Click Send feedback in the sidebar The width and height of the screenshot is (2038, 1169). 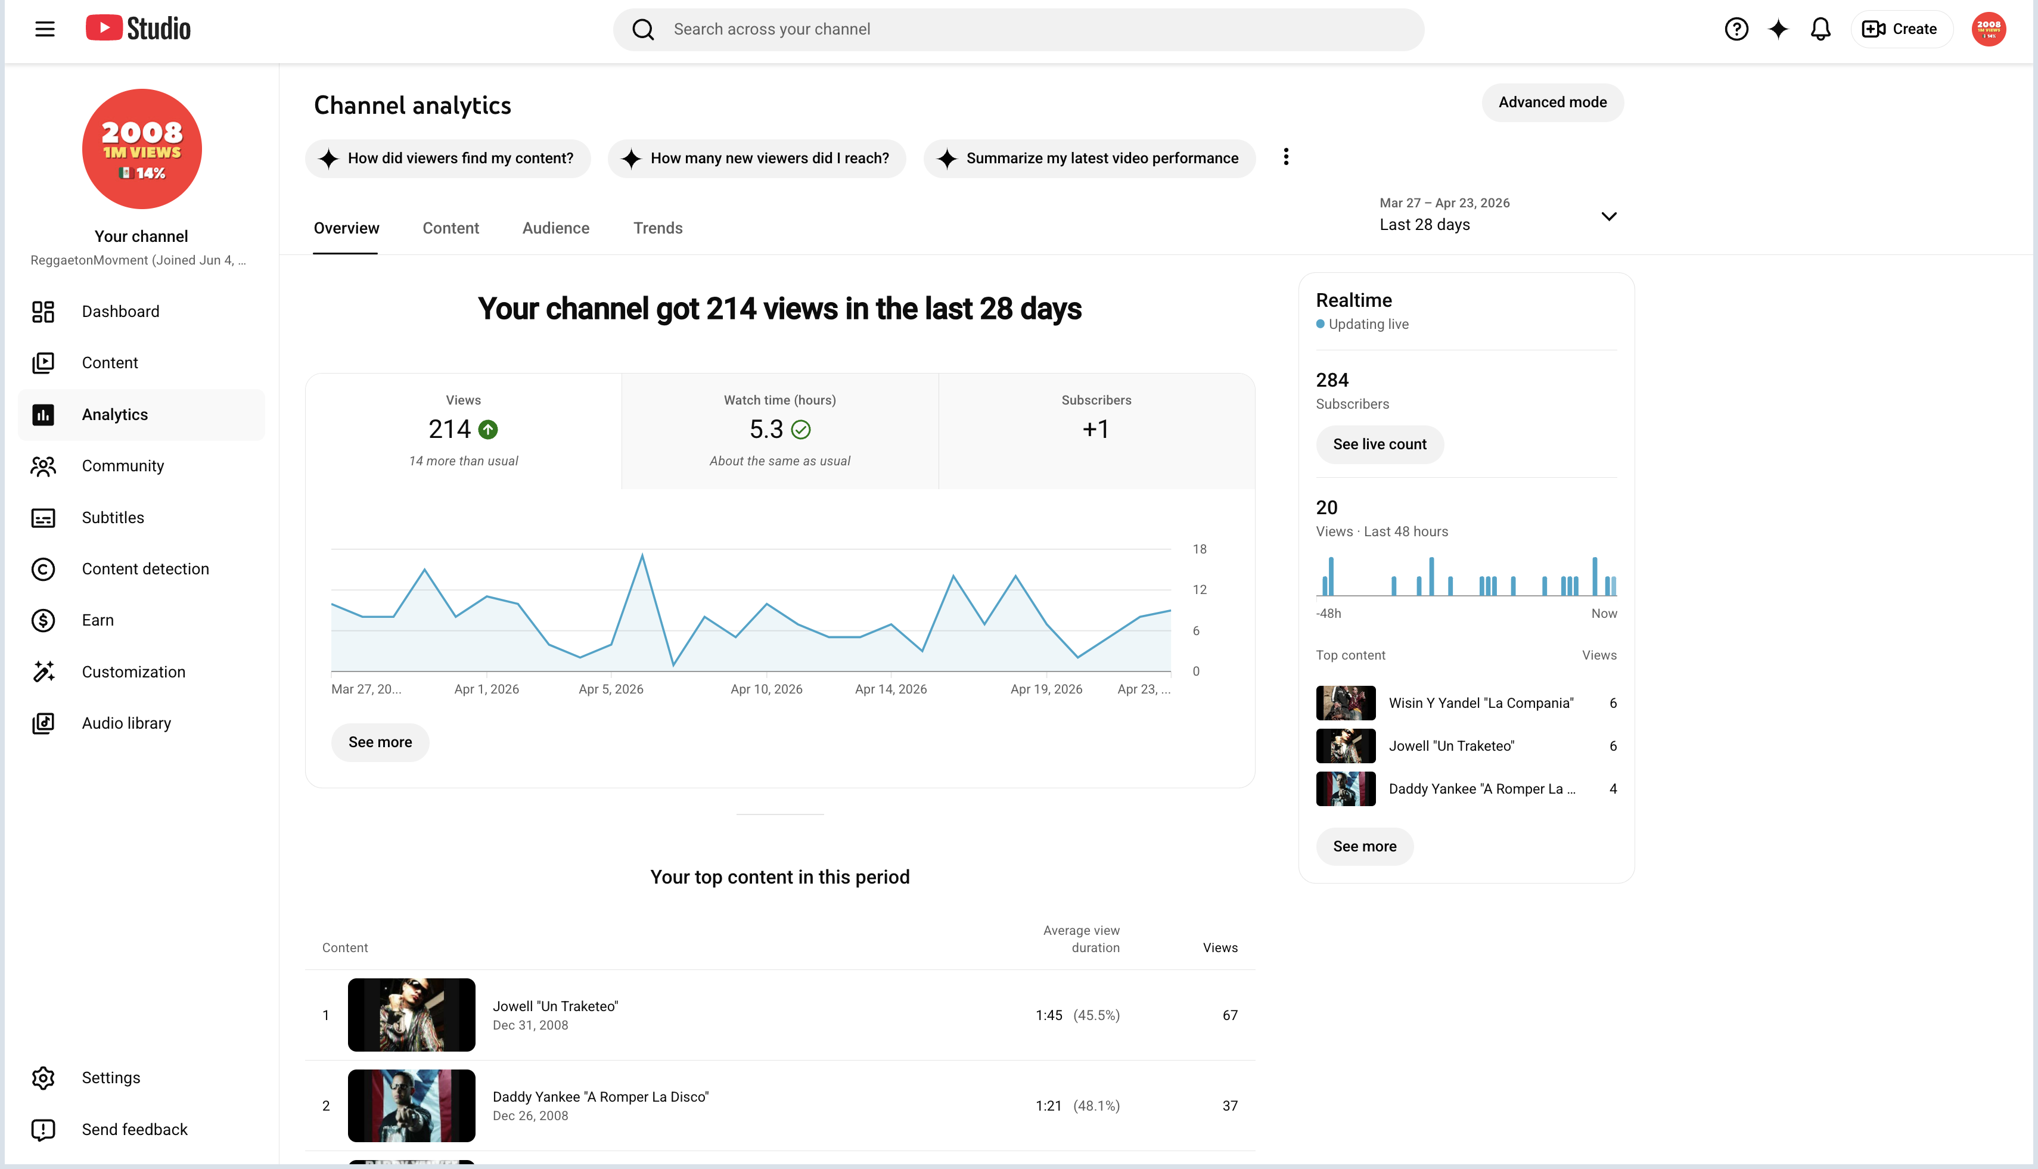click(x=141, y=1130)
